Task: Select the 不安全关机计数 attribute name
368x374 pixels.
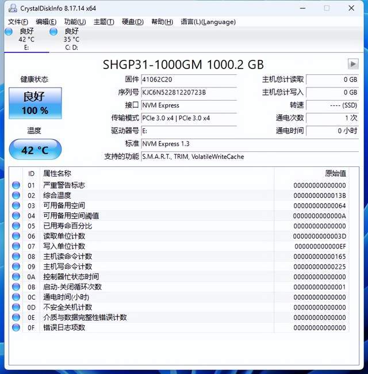Action: (67, 307)
